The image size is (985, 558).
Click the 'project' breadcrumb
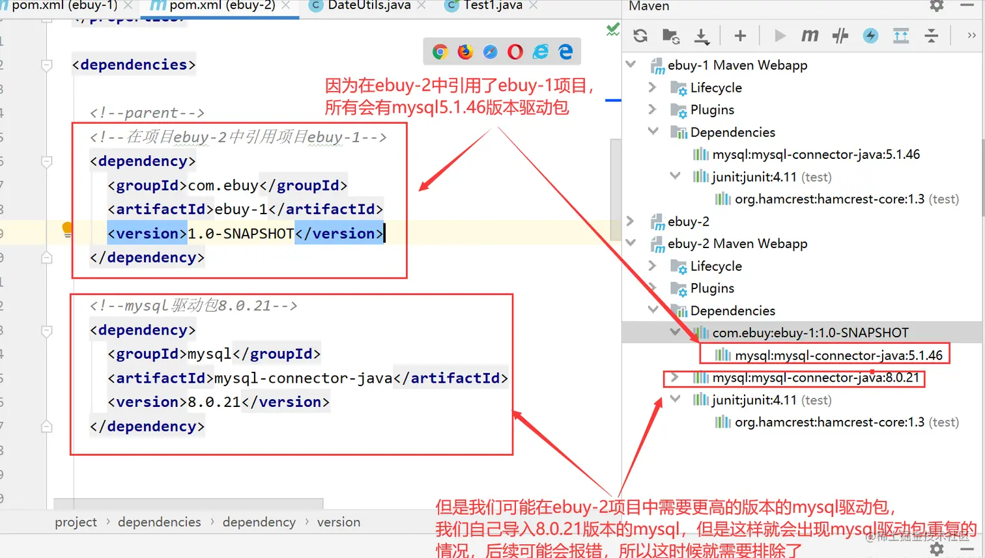tap(76, 522)
